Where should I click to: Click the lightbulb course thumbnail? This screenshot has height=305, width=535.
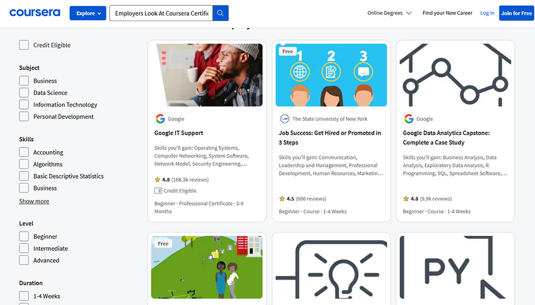331,267
